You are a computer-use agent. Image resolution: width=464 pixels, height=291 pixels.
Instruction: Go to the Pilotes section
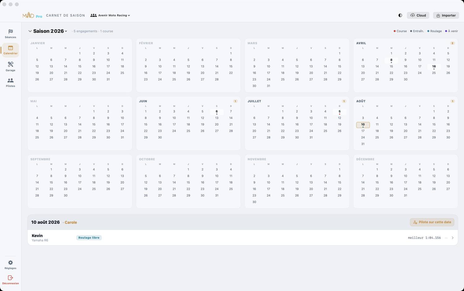pos(11,82)
